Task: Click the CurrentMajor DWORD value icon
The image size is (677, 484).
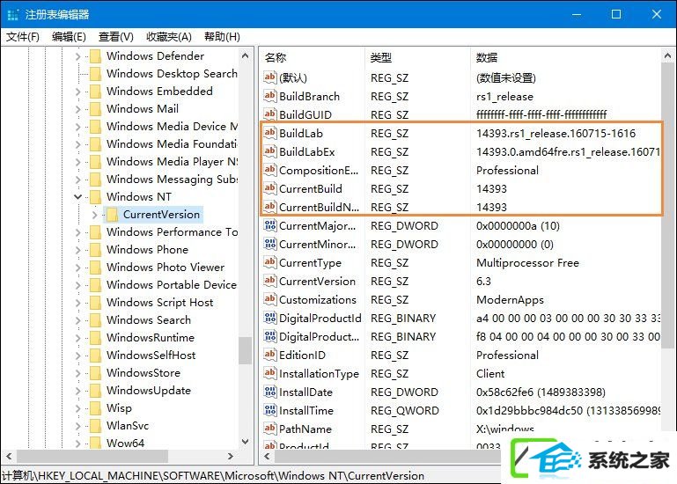Action: point(270,225)
